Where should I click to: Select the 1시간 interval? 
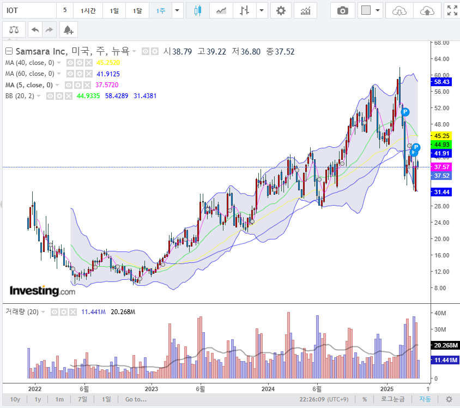click(88, 11)
